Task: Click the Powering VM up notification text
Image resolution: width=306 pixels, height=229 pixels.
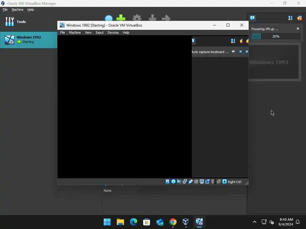Action: pyautogui.click(x=265, y=29)
